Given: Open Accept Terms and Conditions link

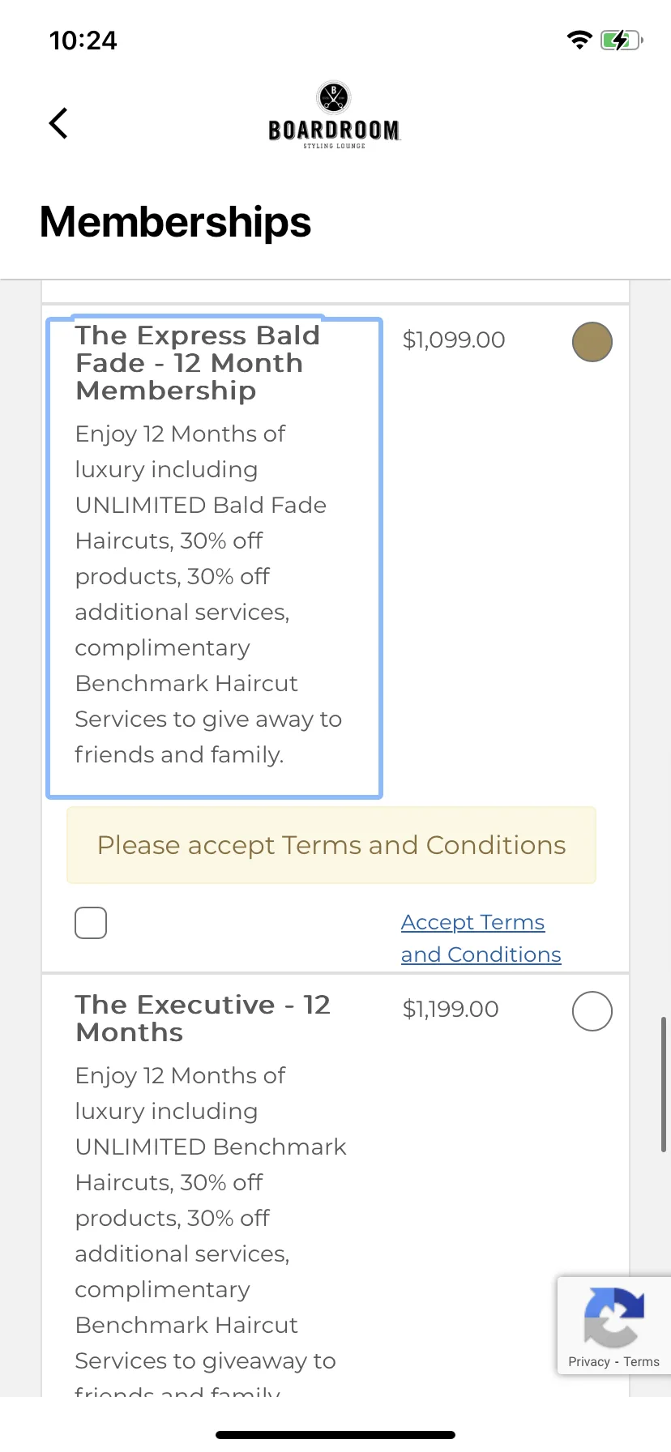Looking at the screenshot, I should 481,938.
